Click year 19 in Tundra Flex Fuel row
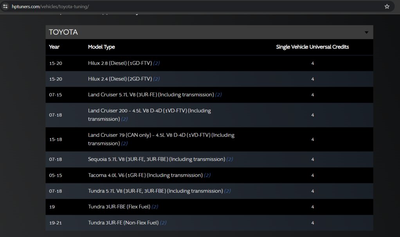Image resolution: width=400 pixels, height=237 pixels. coord(52,207)
